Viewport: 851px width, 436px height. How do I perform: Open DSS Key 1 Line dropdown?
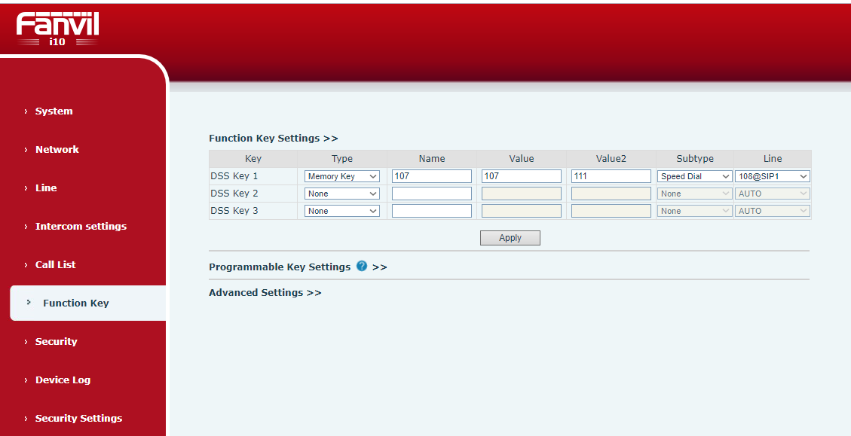click(772, 176)
